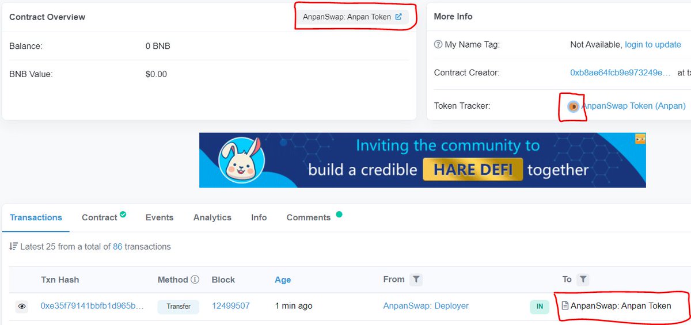Screen dimensions: 691x325
Task: Click the AnpanSwap: Anpan Token tag button
Action: click(x=352, y=17)
